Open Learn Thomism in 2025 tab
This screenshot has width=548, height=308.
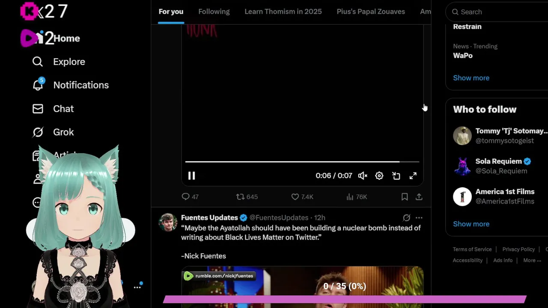(283, 12)
